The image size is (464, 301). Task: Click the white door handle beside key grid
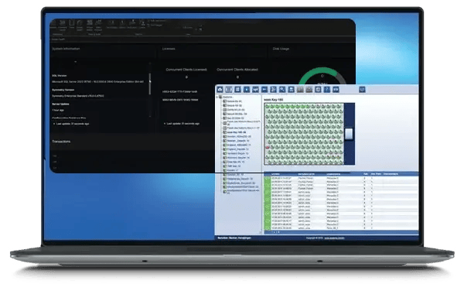[x=349, y=134]
